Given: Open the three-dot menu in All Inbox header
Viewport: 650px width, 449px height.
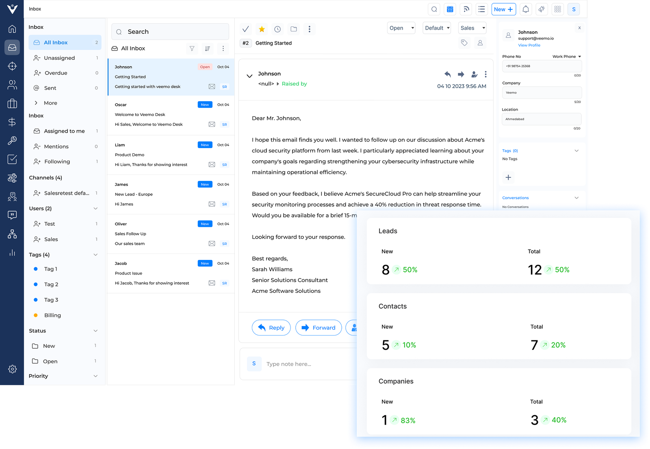Looking at the screenshot, I should pos(223,48).
